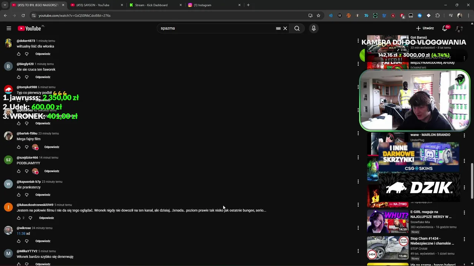
Task: Open Chrome three-dot menu
Action: [468, 16]
